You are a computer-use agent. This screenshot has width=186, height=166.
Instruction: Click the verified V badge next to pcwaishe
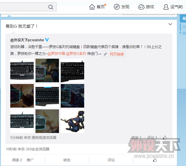pos(47,40)
